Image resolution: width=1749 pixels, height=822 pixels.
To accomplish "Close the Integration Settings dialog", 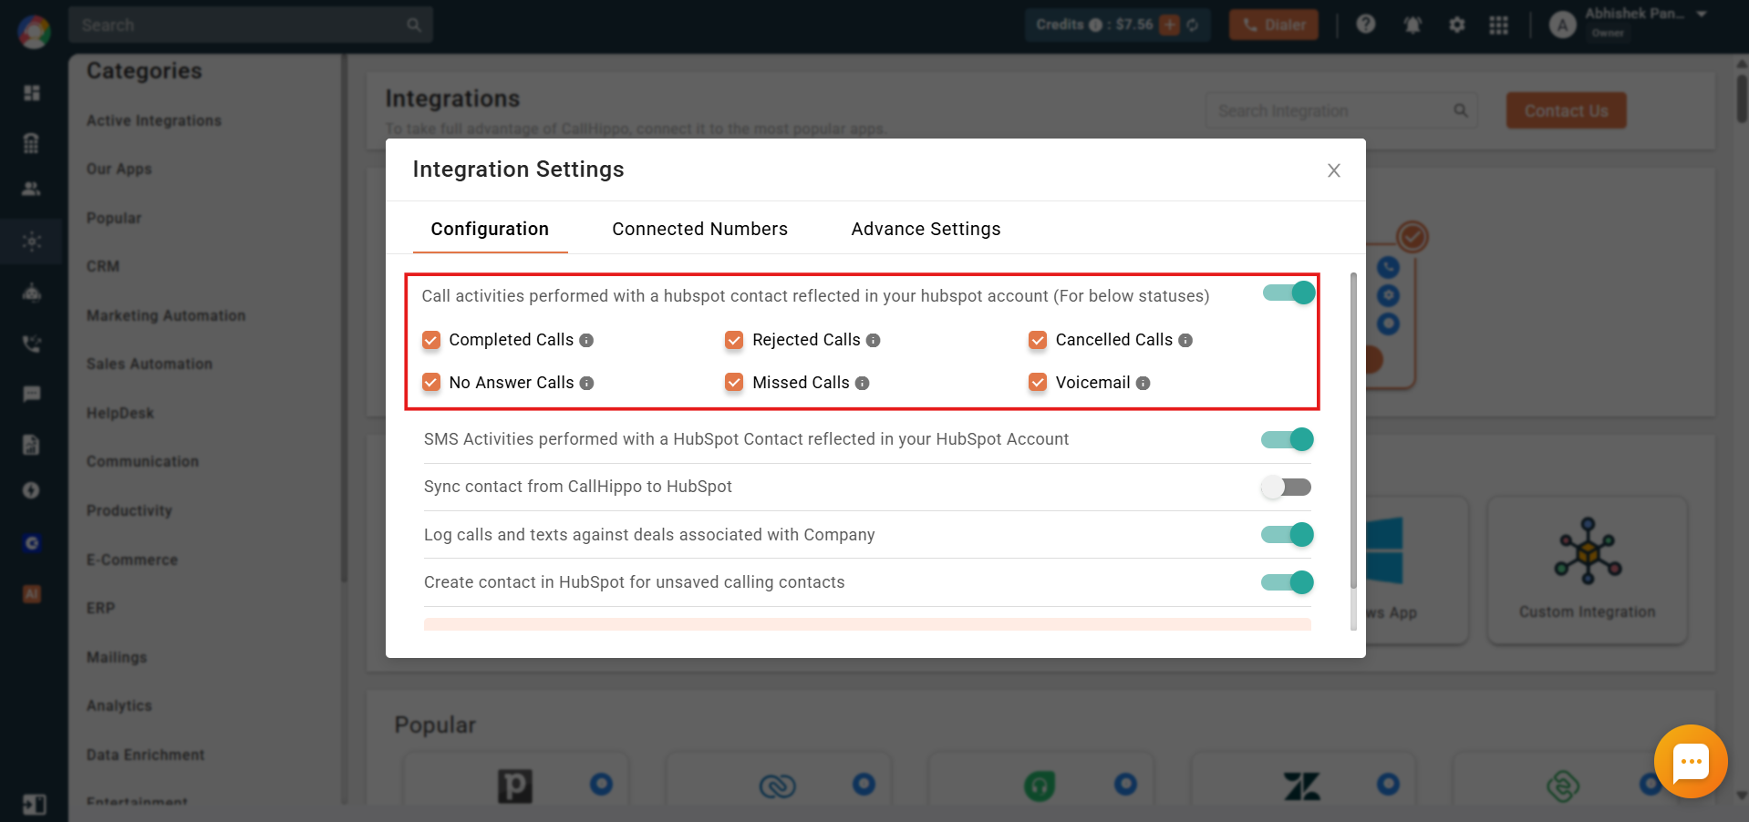I will point(1333,170).
